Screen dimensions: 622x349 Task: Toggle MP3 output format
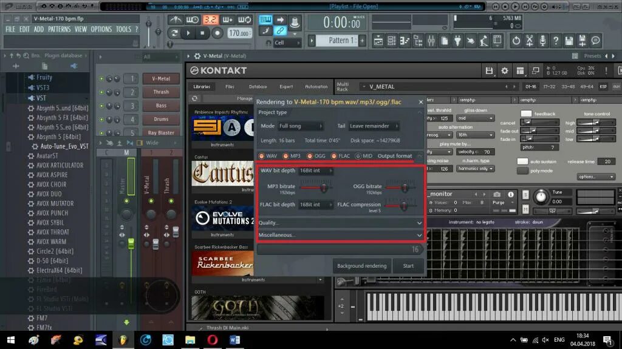(x=285, y=156)
